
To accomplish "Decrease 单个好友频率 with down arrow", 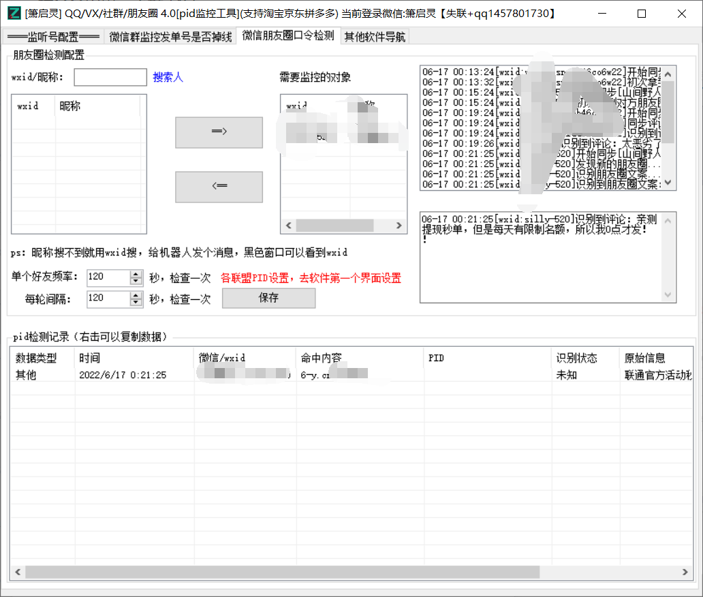I will [x=136, y=281].
